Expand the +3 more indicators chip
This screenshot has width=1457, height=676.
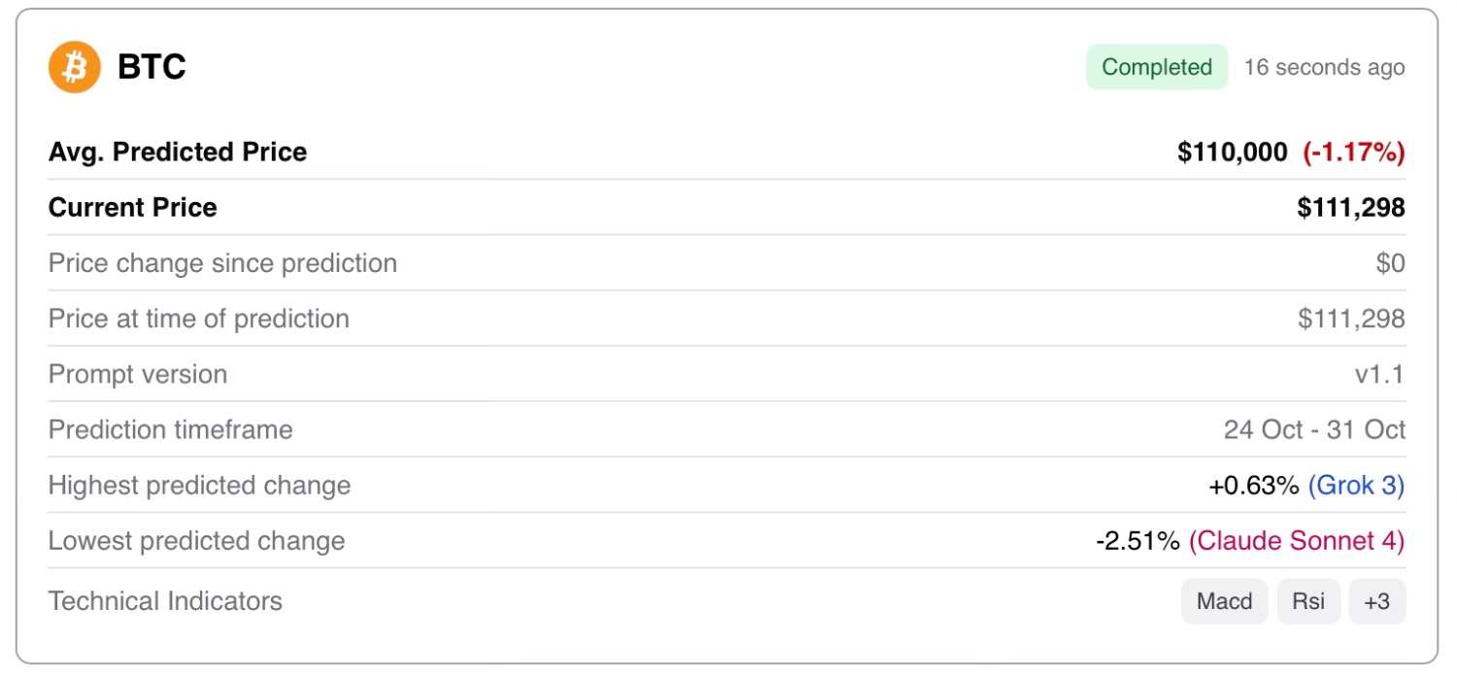click(x=1376, y=601)
